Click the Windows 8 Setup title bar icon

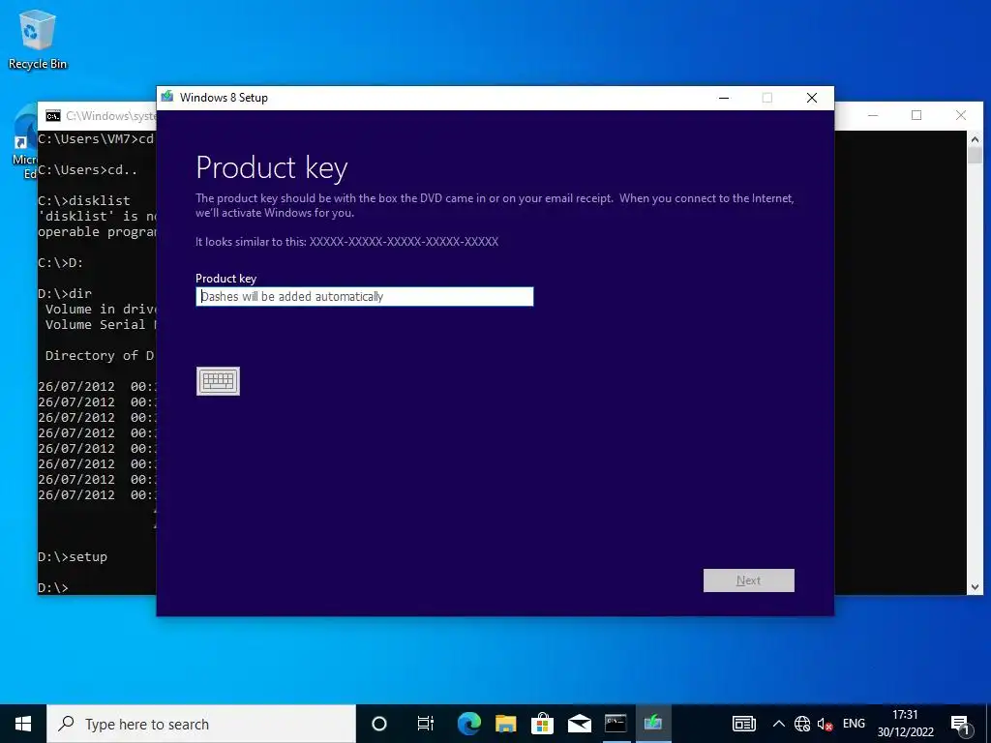(x=166, y=97)
